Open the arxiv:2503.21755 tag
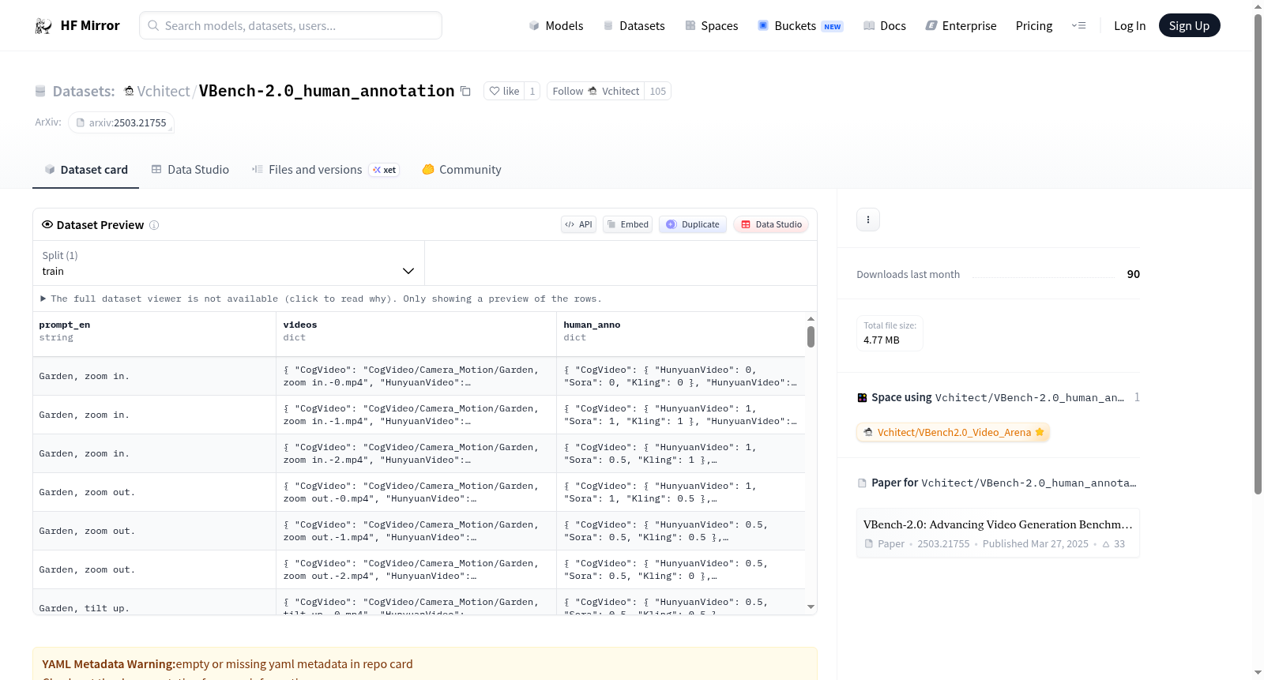The height and width of the screenshot is (680, 1264). [121, 123]
